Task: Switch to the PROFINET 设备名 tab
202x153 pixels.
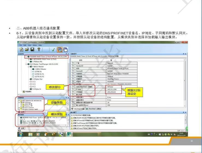Action: (93, 109)
